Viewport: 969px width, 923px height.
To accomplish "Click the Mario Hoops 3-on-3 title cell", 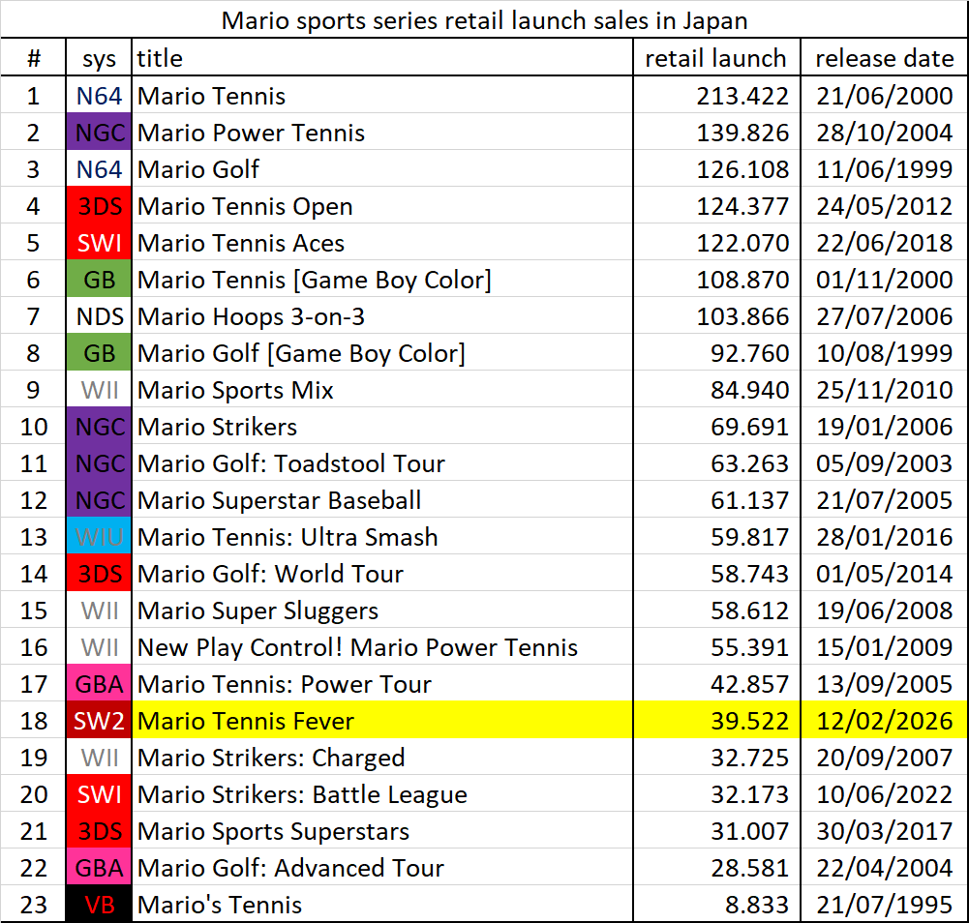I will point(251,316).
